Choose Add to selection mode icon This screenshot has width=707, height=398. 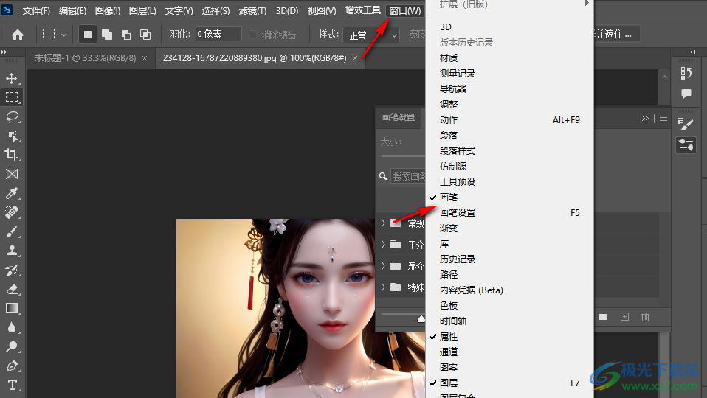[x=107, y=35]
